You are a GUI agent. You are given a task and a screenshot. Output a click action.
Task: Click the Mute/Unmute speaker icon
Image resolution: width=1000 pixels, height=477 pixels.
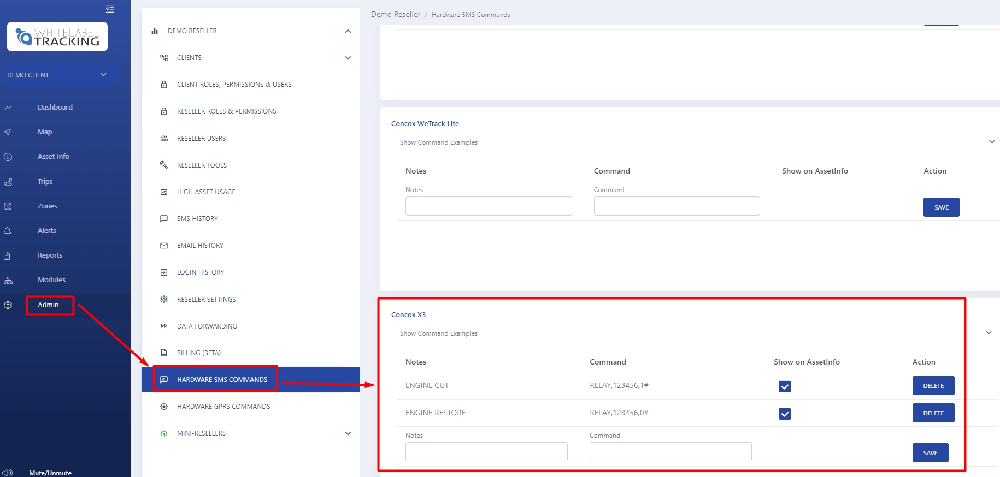[7, 473]
